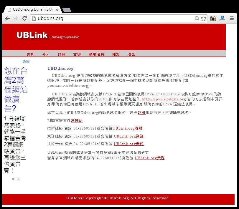Click UBLink.org業務 link after 若有多筆網域名稱需求

150,158
